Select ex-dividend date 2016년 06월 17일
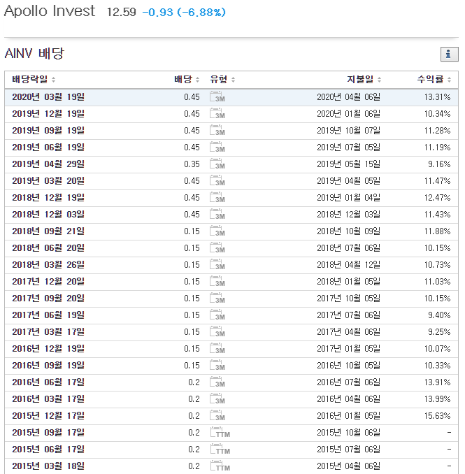Viewport: 465px width, 474px height. coord(48,382)
